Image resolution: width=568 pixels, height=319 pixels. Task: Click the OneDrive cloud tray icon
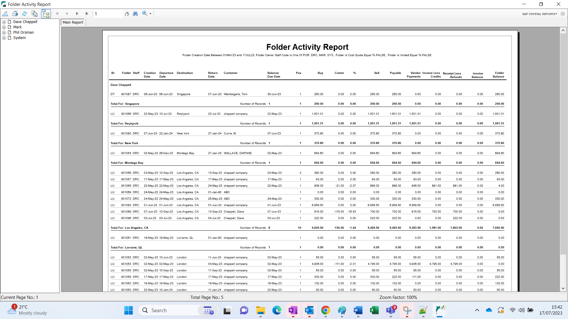coord(489,310)
